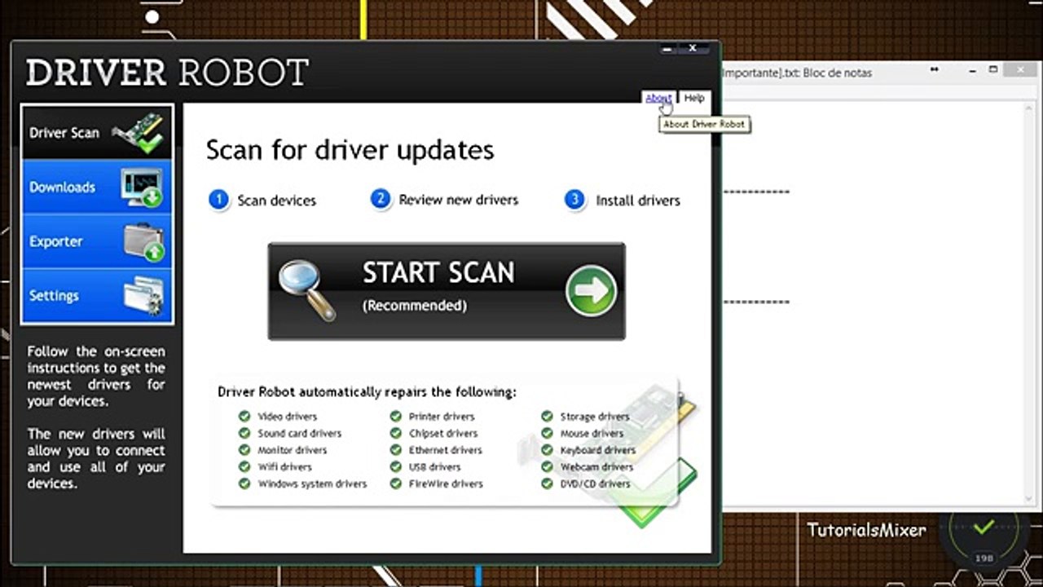The height and width of the screenshot is (587, 1043).
Task: Close the Driver Robot window
Action: click(x=693, y=49)
